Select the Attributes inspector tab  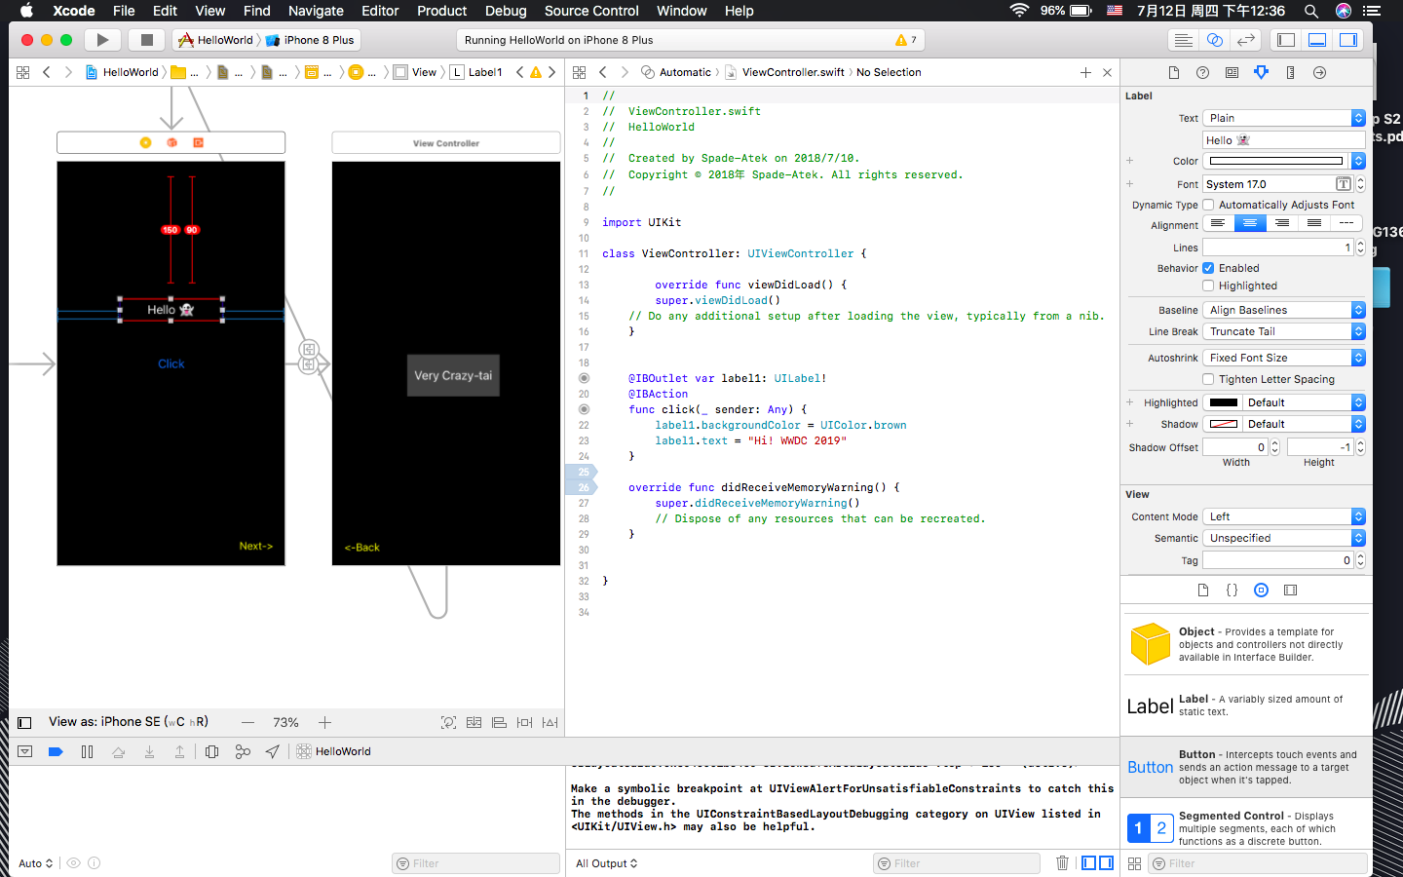click(x=1262, y=73)
